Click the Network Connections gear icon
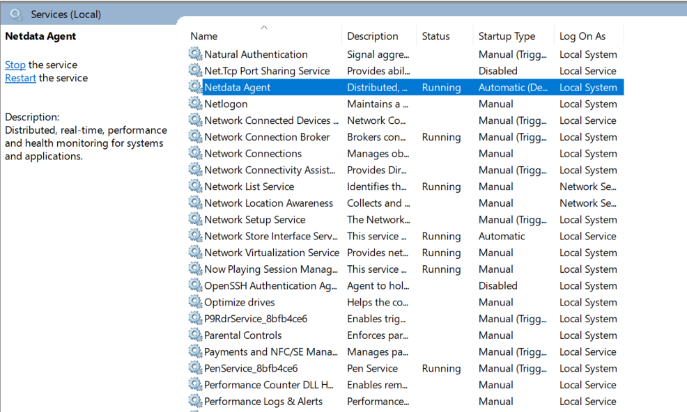The image size is (687, 412). (x=195, y=153)
